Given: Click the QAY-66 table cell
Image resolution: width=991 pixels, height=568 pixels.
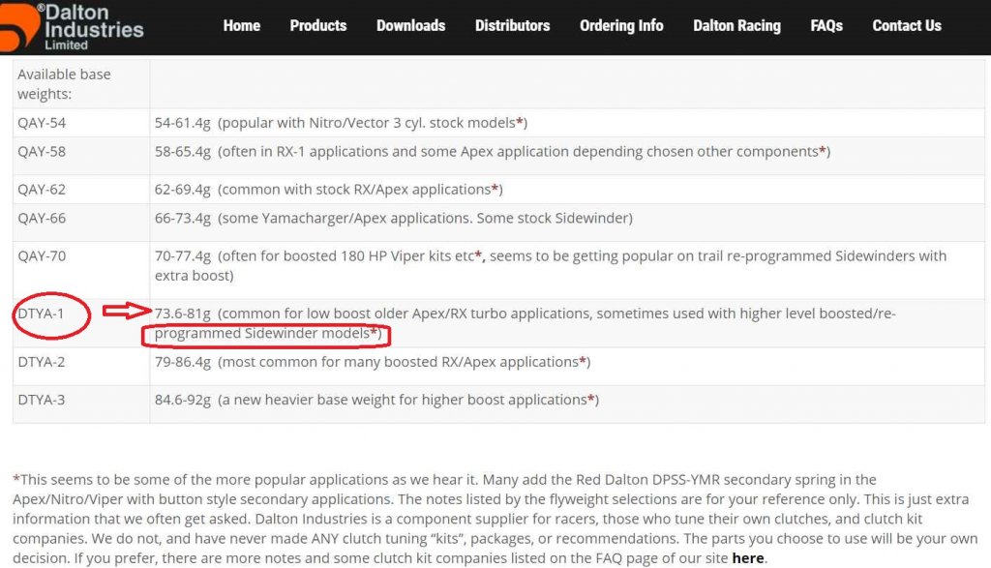Looking at the screenshot, I should click(x=81, y=222).
